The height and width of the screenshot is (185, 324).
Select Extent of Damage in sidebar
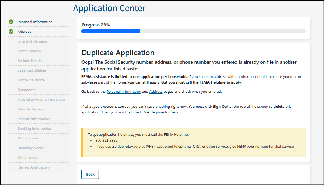32,41
